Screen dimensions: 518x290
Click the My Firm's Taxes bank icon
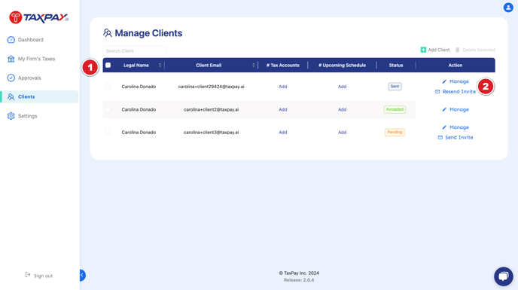point(11,59)
